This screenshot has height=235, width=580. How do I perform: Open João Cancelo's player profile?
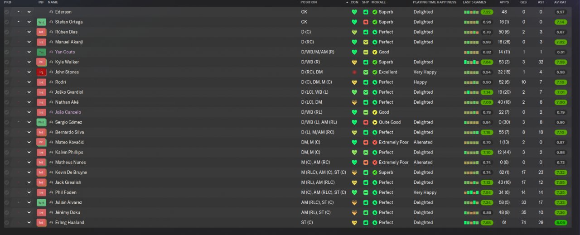click(68, 112)
